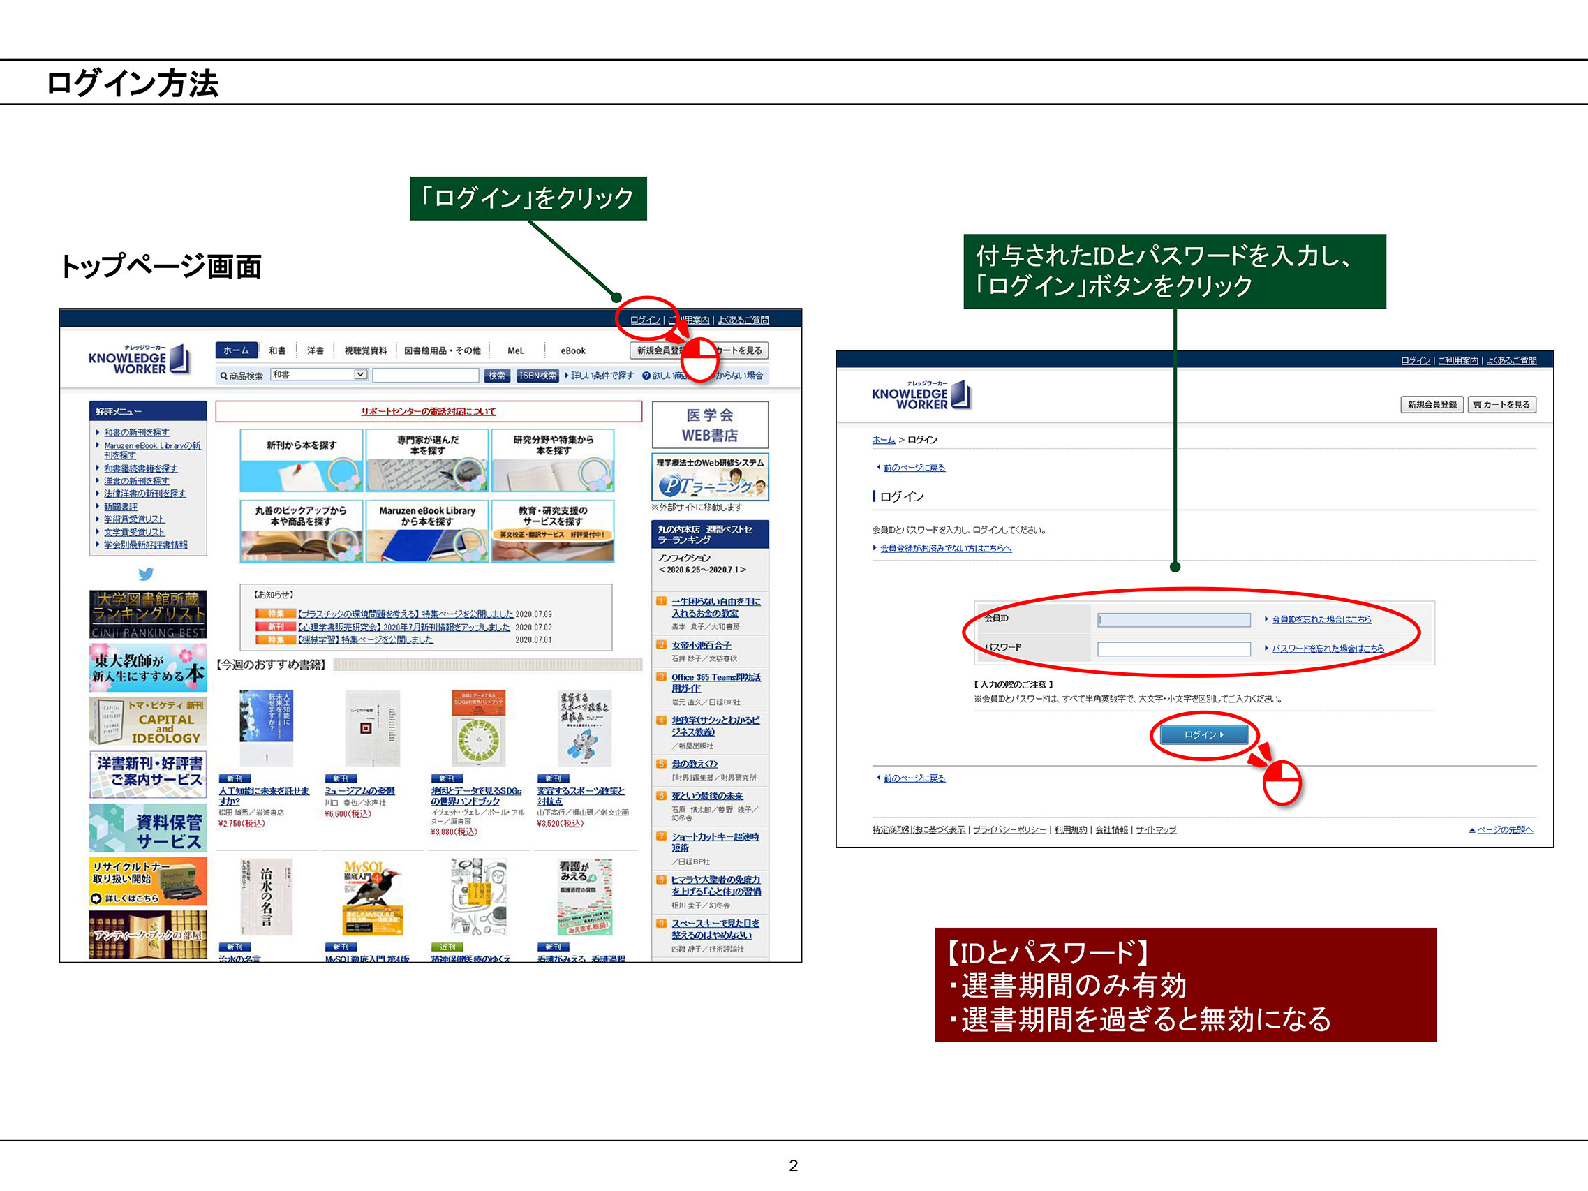1588x1191 pixels.
Task: Click カートを見る cart button on login page
Action: pyautogui.click(x=1501, y=404)
